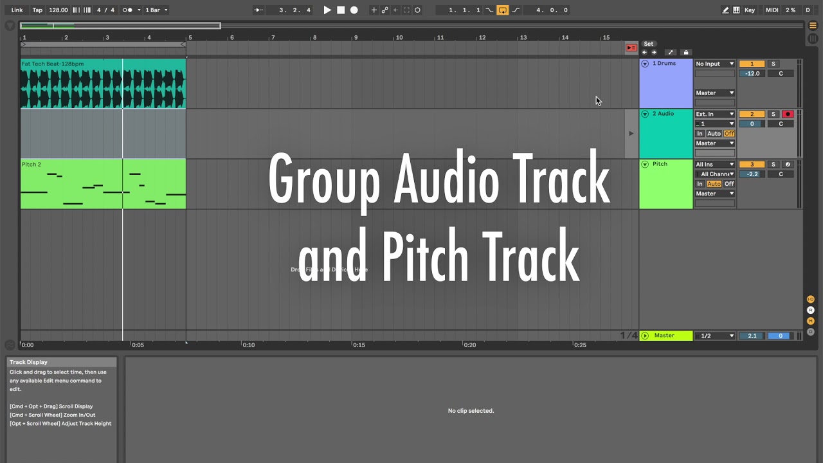Click the Session Record circle icon
This screenshot has height=463, width=823.
[417, 10]
